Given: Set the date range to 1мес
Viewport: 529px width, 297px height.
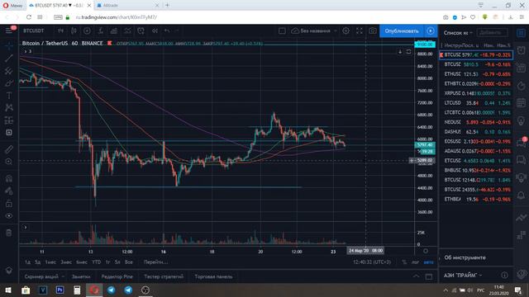Looking at the screenshot, I should pos(50,262).
